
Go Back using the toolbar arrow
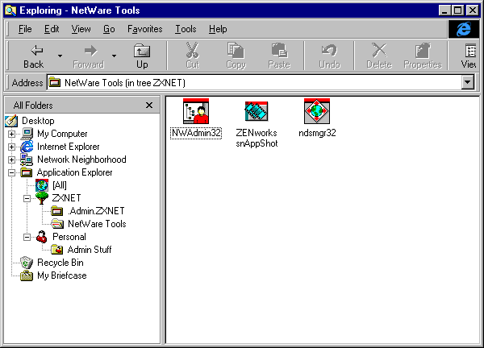click(x=34, y=56)
